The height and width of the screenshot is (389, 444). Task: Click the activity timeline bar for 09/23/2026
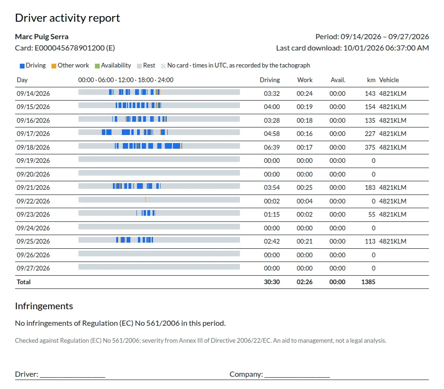coord(159,213)
